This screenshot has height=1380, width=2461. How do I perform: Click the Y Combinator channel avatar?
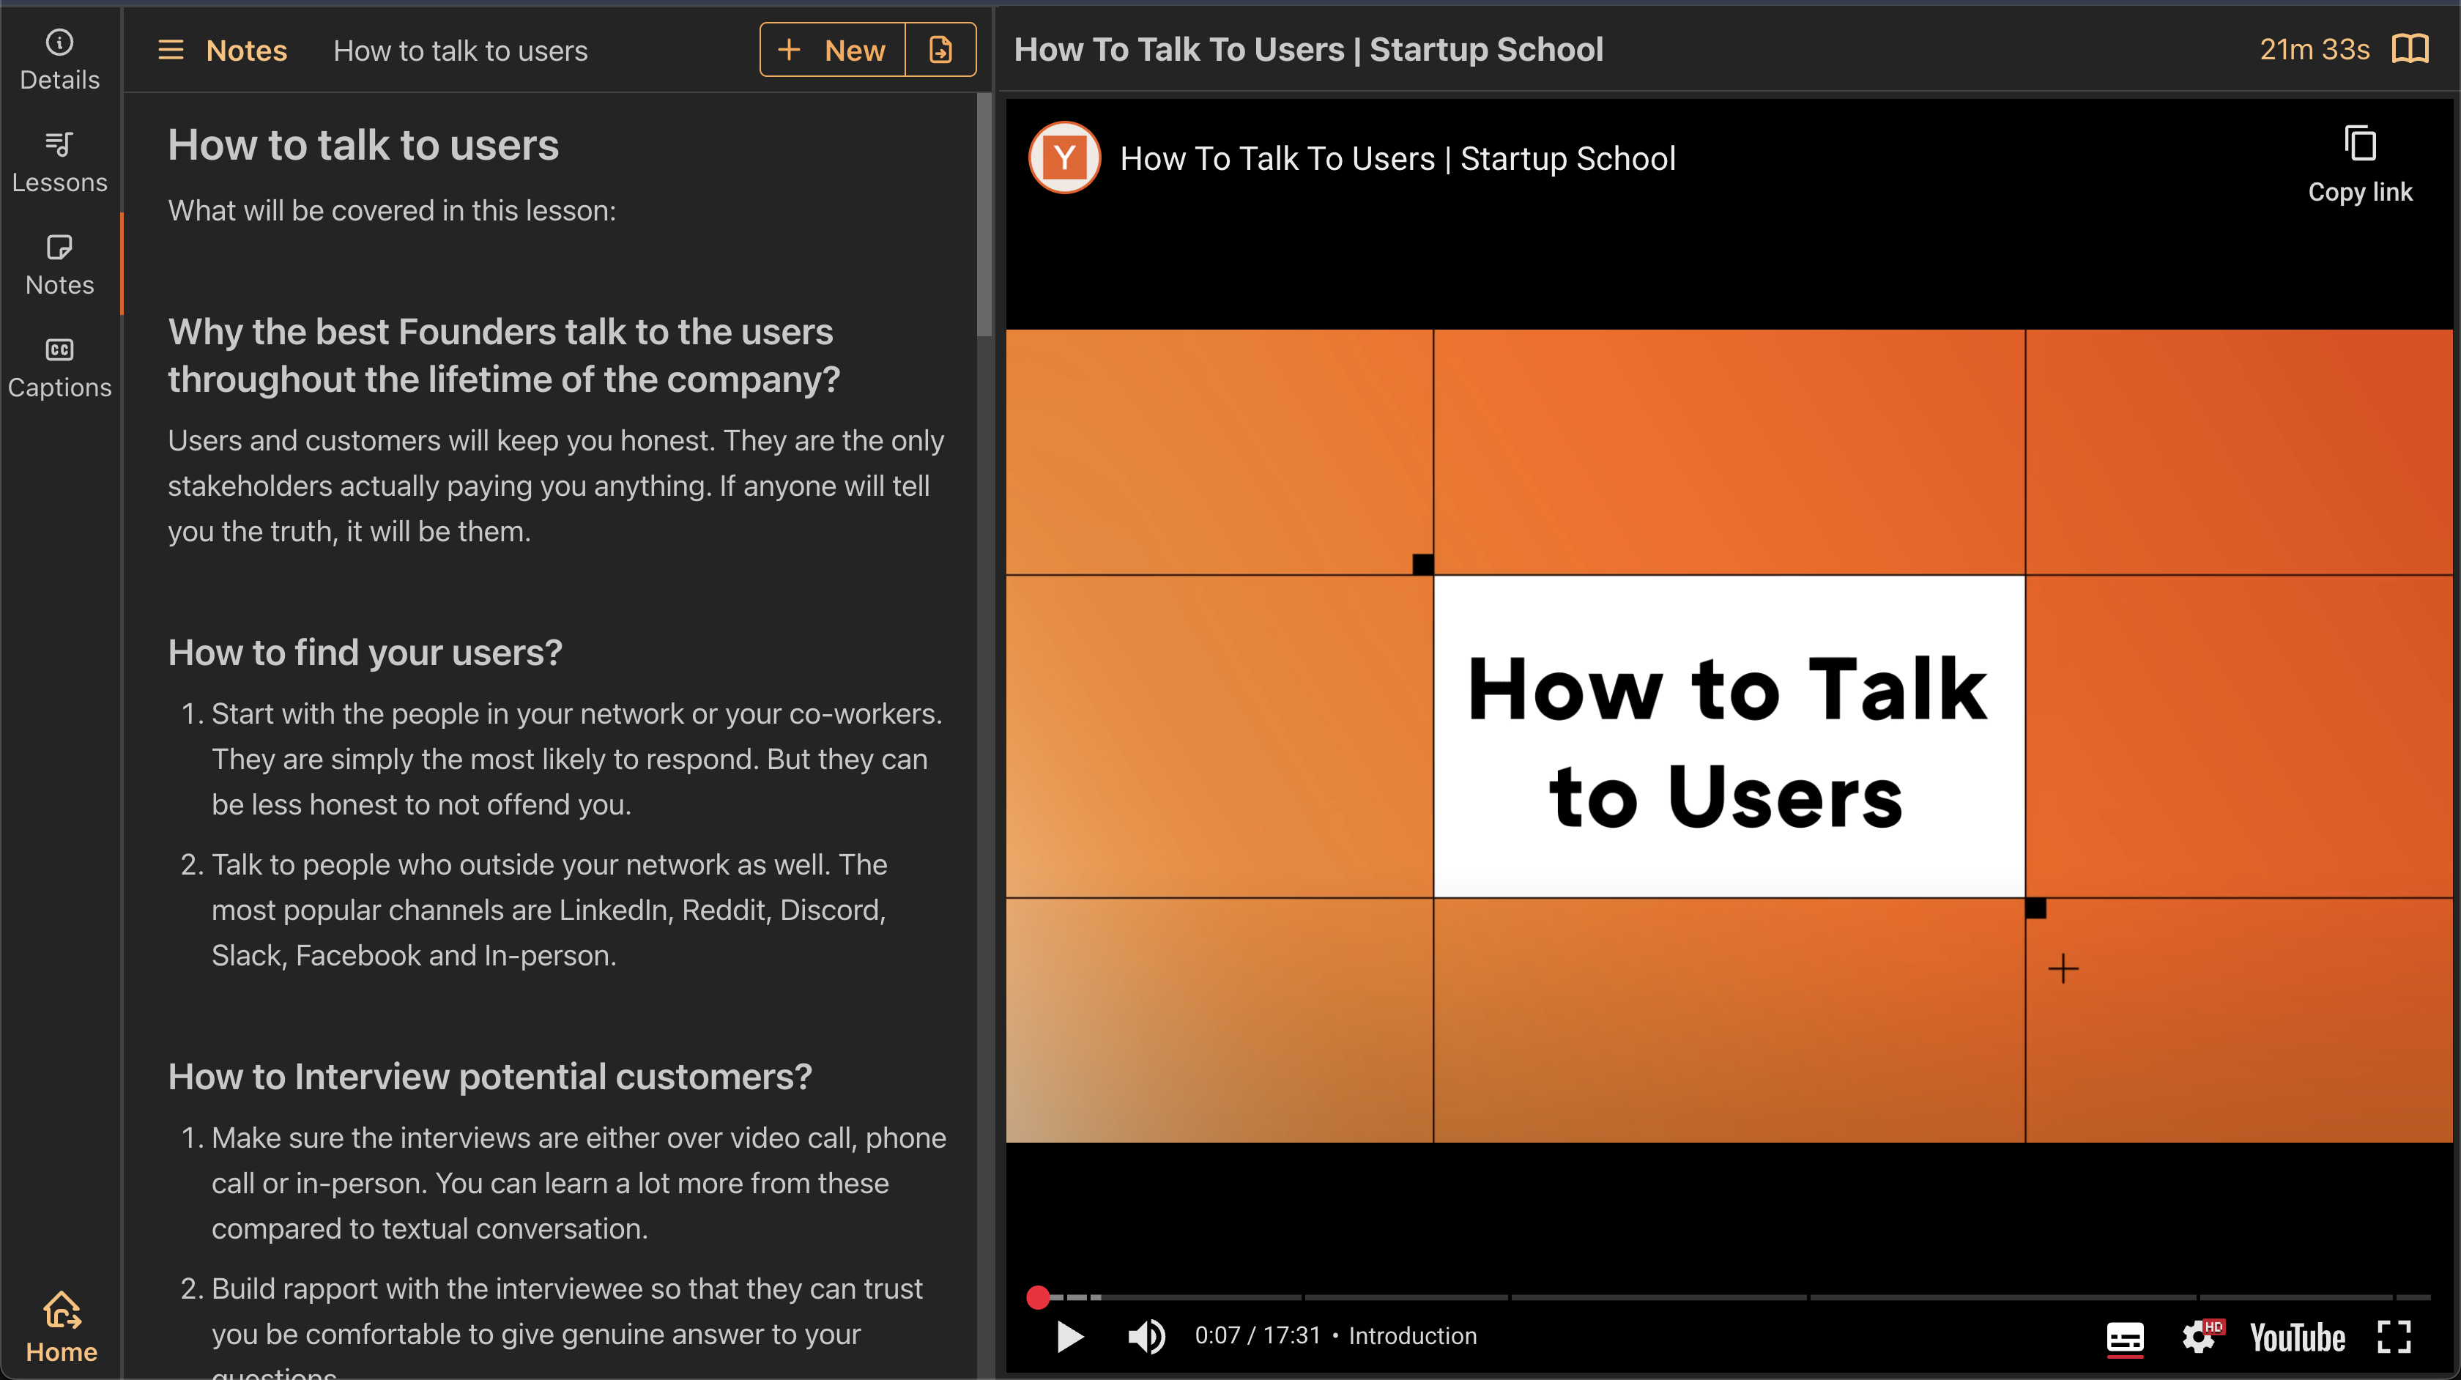pos(1064,157)
